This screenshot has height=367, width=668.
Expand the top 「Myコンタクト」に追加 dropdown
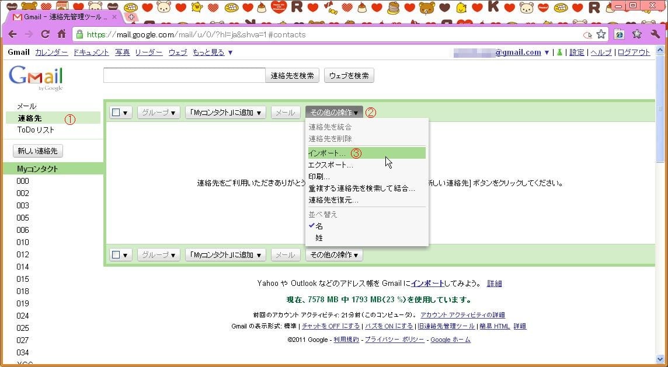pos(225,113)
